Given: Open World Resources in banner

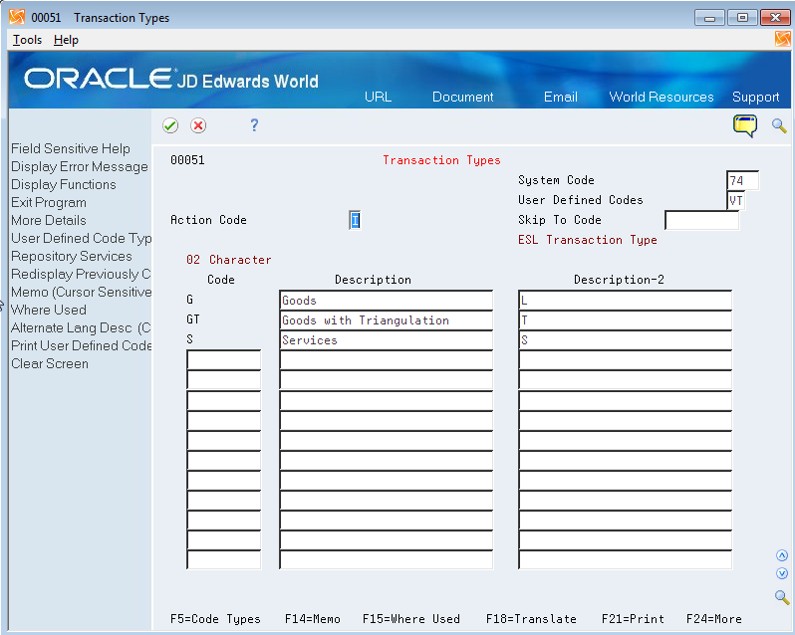Looking at the screenshot, I should click(x=662, y=97).
